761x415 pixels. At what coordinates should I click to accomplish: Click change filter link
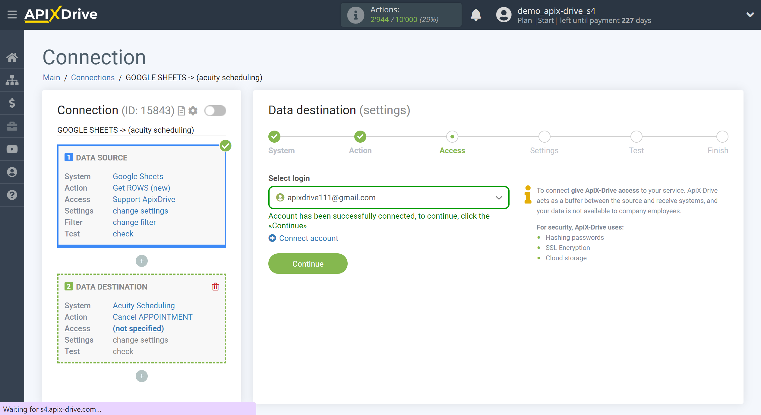coord(134,222)
